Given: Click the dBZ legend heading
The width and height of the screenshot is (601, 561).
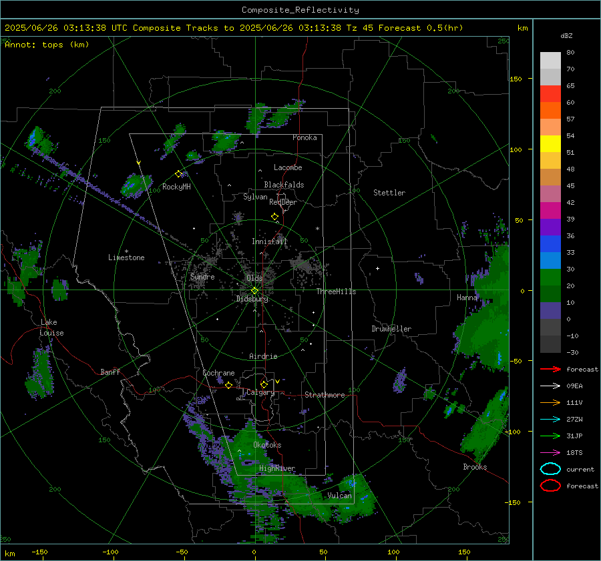Looking at the screenshot, I should click(566, 36).
